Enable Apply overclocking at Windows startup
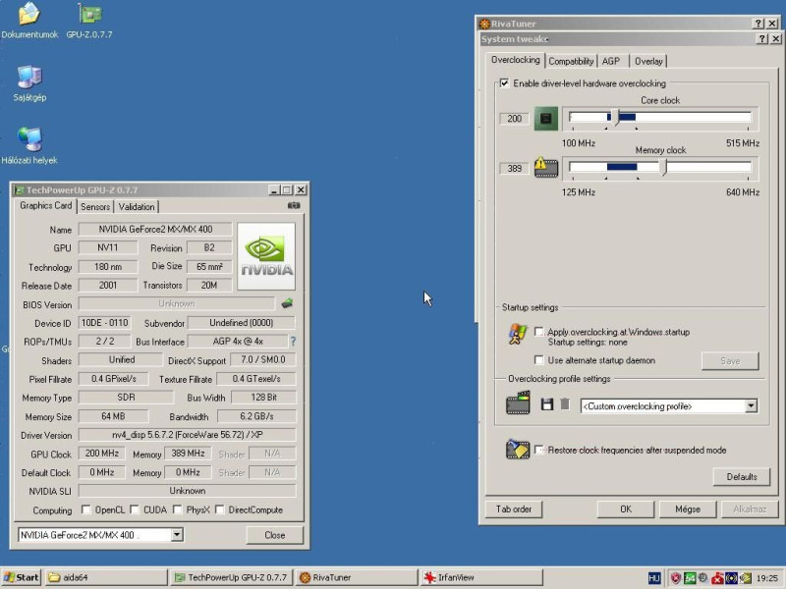 pos(538,332)
